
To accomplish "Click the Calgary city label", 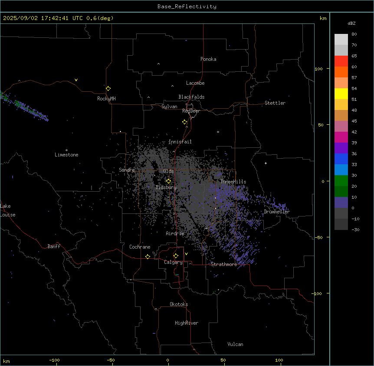I will tap(173, 262).
